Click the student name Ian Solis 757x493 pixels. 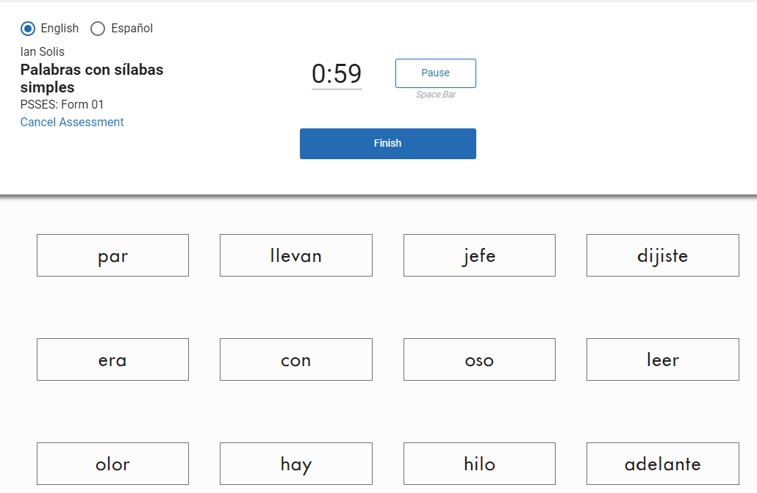[43, 52]
